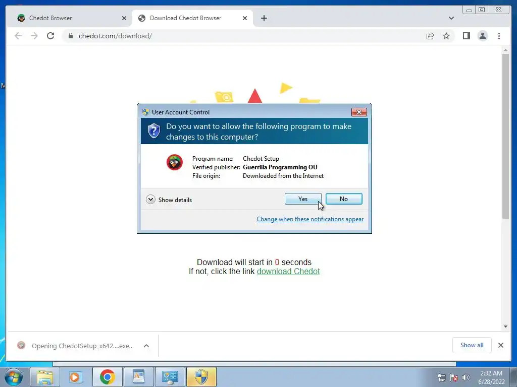The image size is (517, 387).
Task: Click network status tray icon
Action: pos(441,377)
